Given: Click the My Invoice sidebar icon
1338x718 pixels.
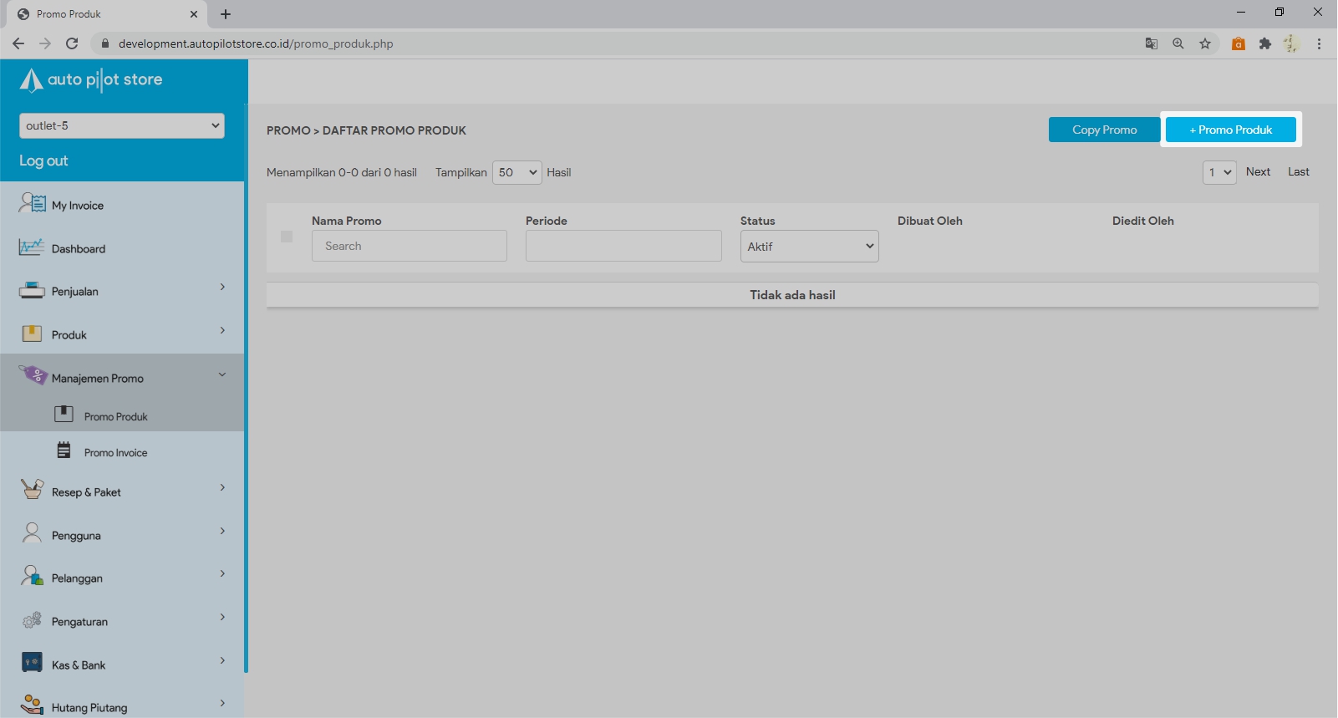Looking at the screenshot, I should pos(32,203).
